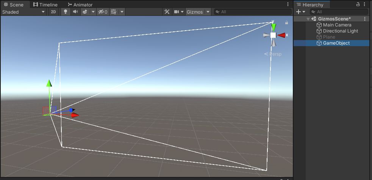The height and width of the screenshot is (180, 372).
Task: Toggle scene lighting bulb icon
Action: tap(66, 12)
